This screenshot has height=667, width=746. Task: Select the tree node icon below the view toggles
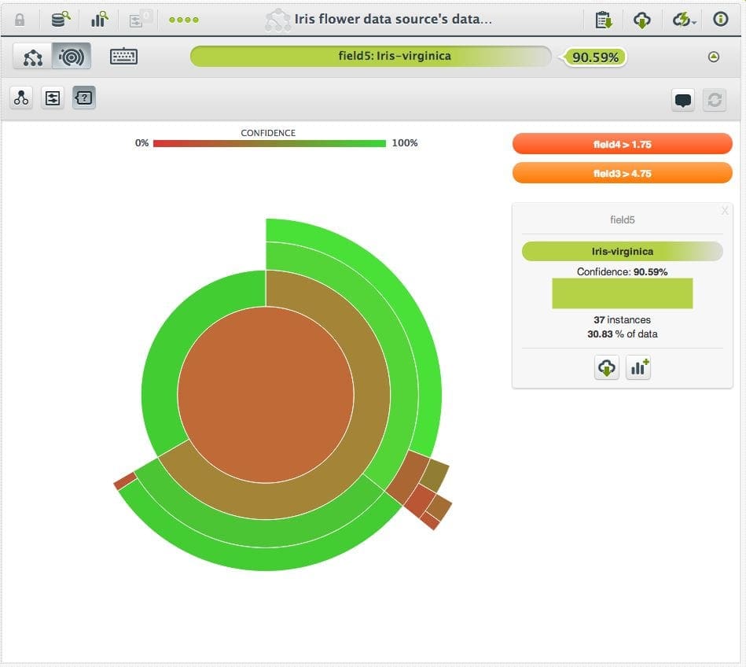(x=20, y=98)
